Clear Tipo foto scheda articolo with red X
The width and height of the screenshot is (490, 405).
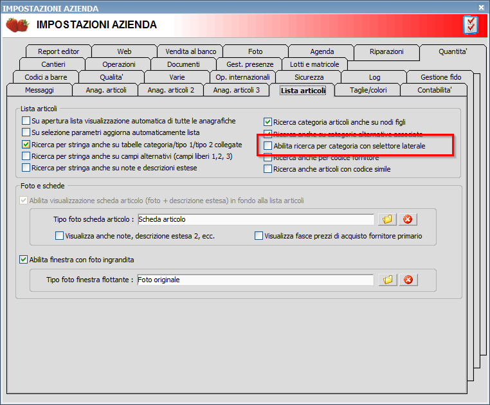pos(408,219)
